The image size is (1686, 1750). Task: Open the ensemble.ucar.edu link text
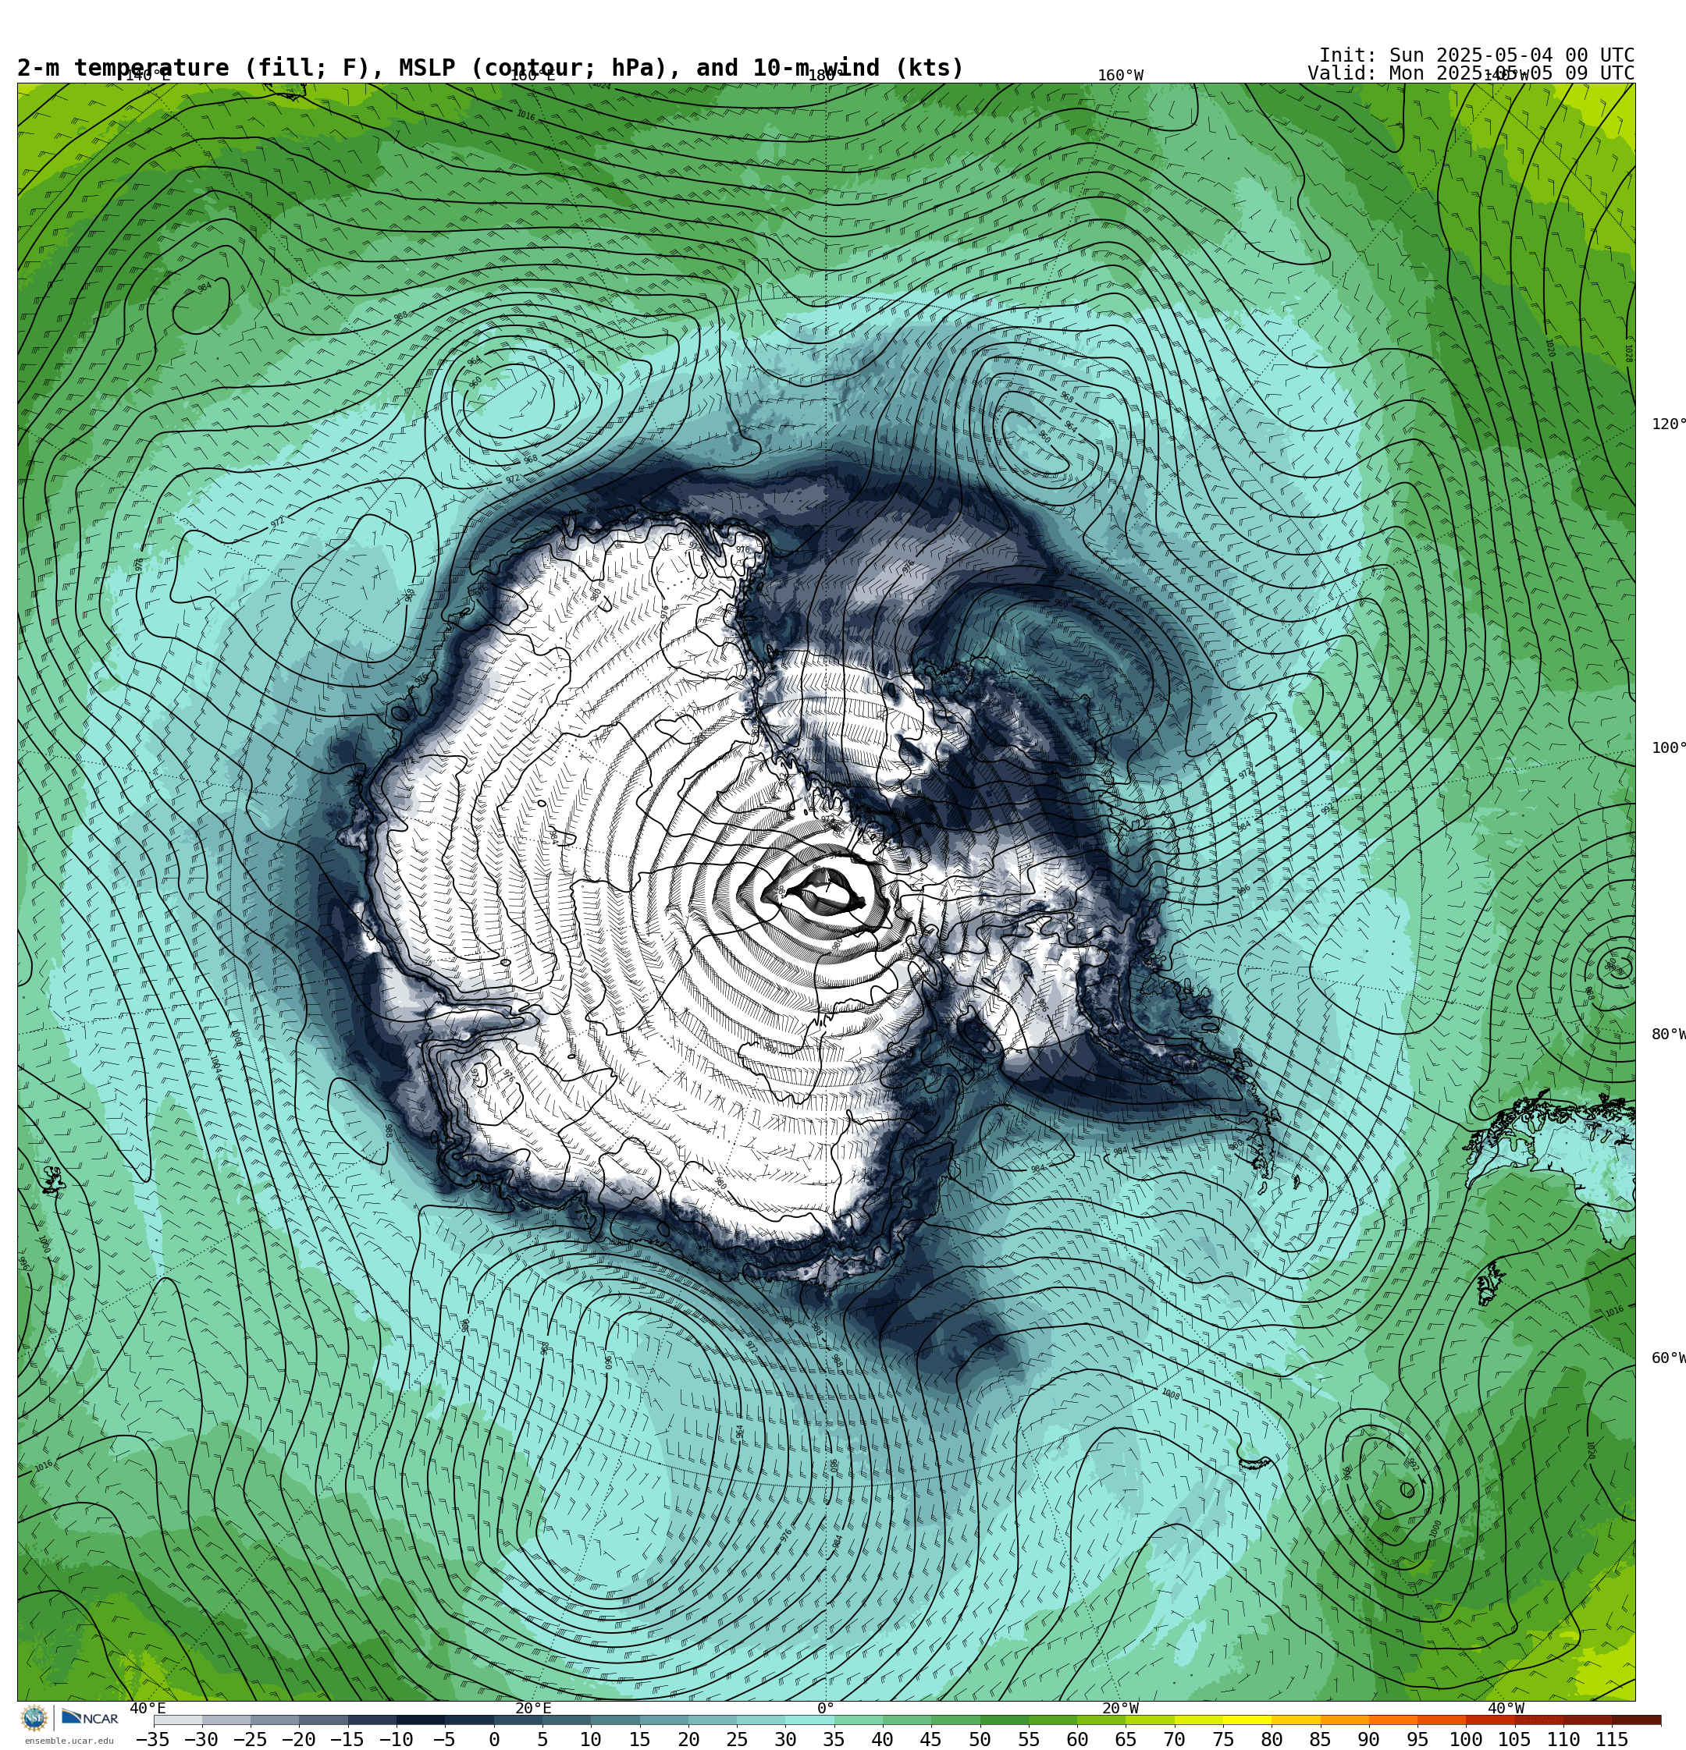click(x=69, y=1740)
